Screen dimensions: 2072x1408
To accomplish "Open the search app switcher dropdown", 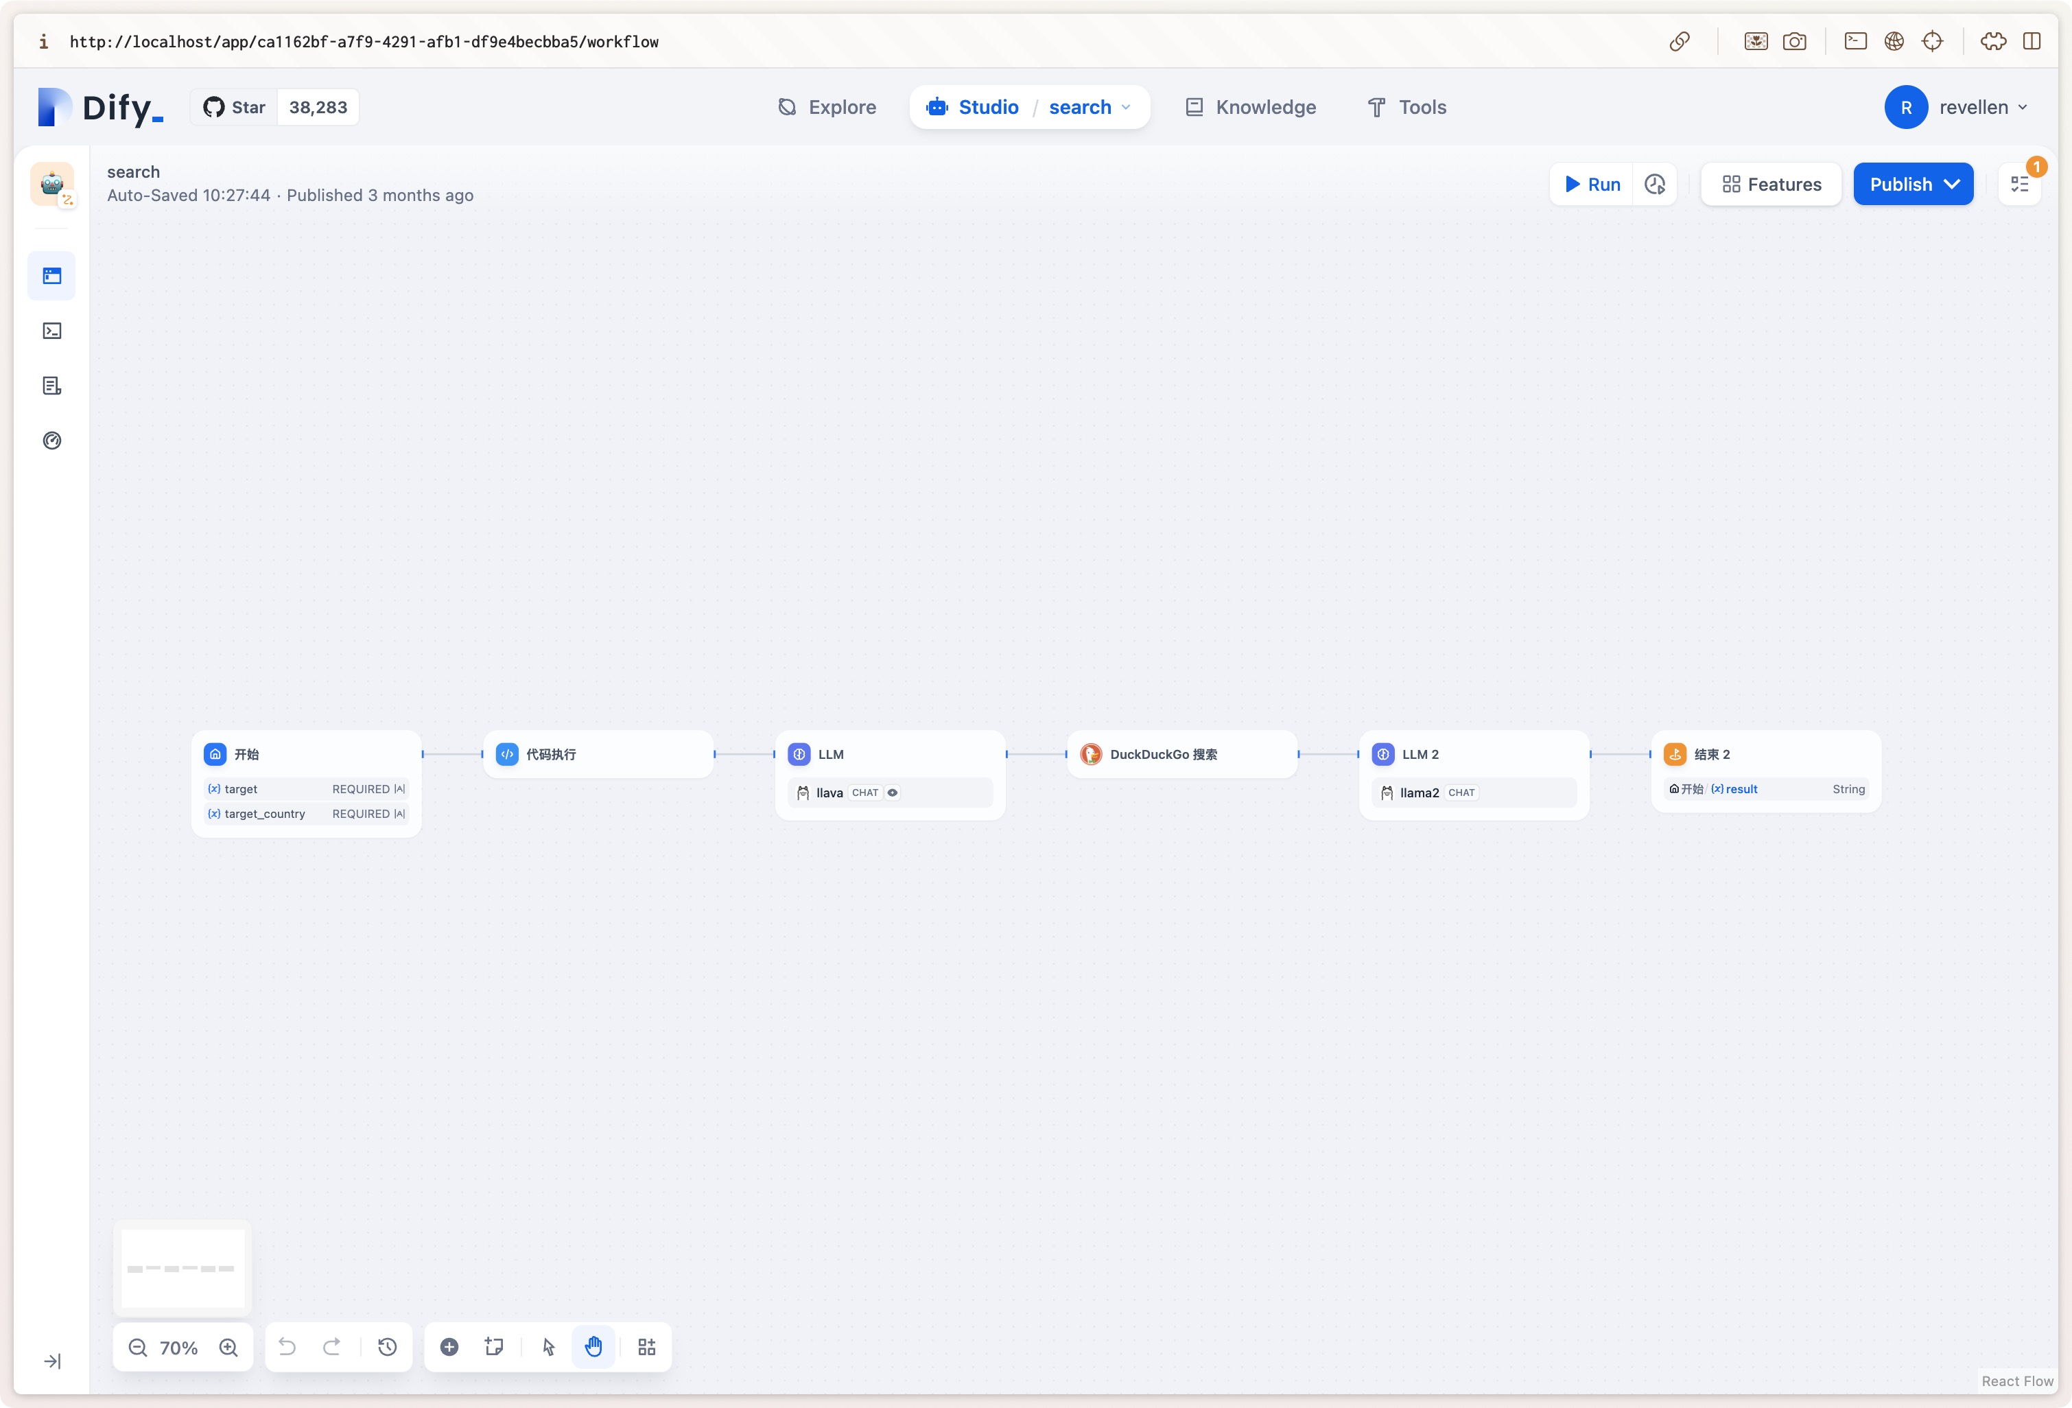I will pyautogui.click(x=1090, y=107).
